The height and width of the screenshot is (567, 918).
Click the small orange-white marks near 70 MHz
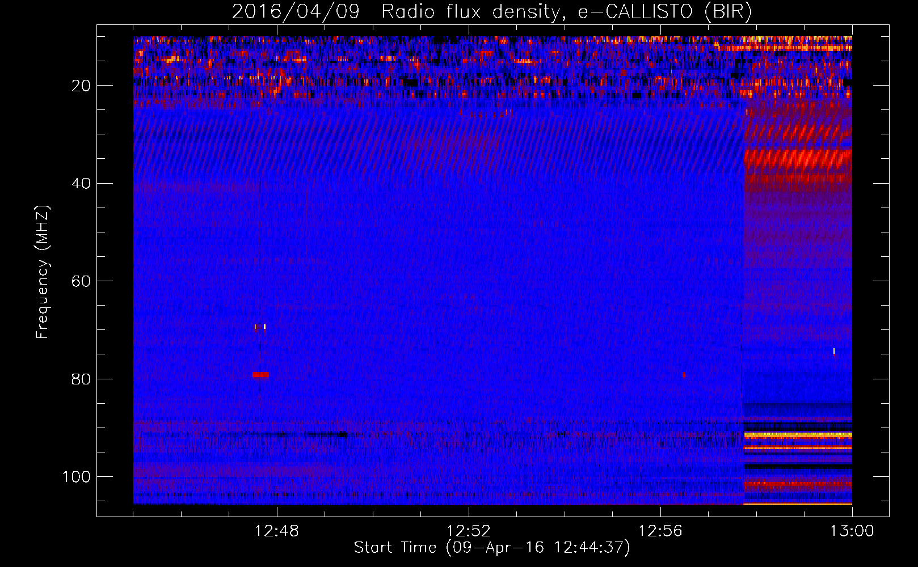(260, 327)
